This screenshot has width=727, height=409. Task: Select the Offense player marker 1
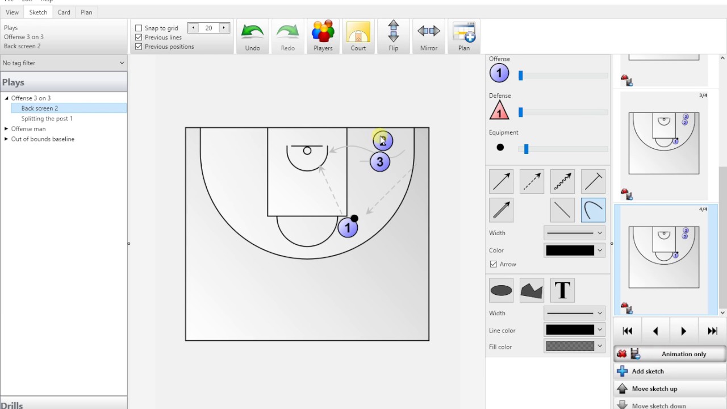499,73
